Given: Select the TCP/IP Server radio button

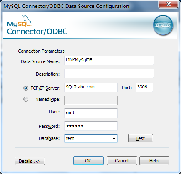Looking at the screenshot, I should 26,88.
